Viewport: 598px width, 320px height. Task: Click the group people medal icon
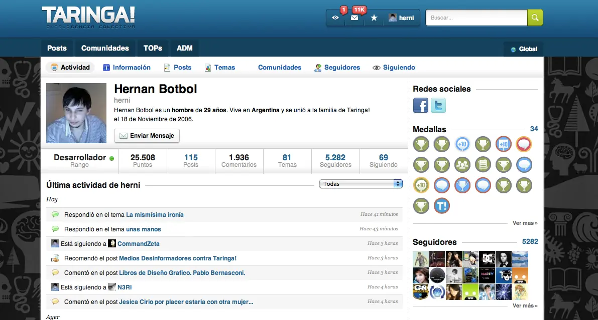click(462, 165)
